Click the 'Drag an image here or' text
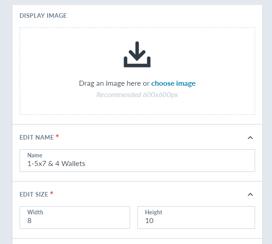272x244 pixels. click(x=114, y=83)
